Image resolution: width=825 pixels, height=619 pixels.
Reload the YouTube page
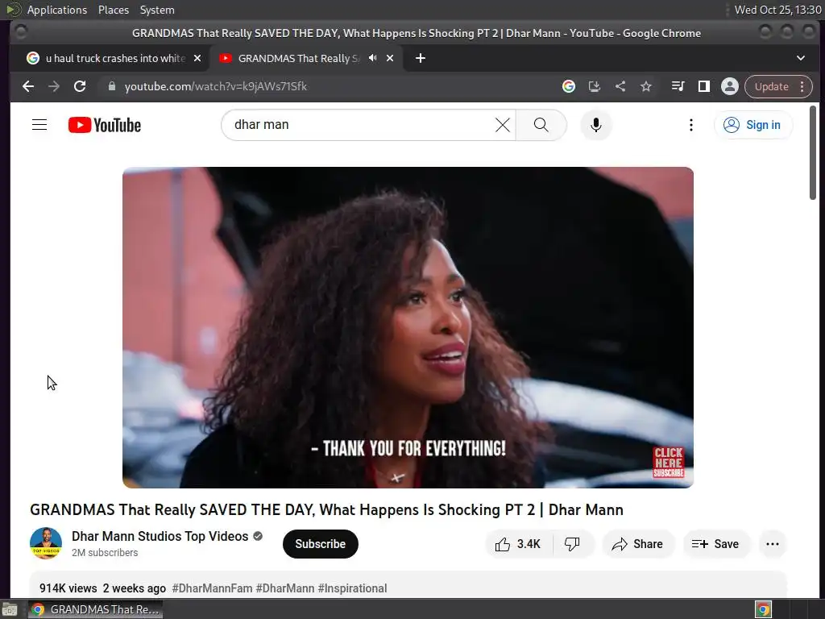click(80, 86)
